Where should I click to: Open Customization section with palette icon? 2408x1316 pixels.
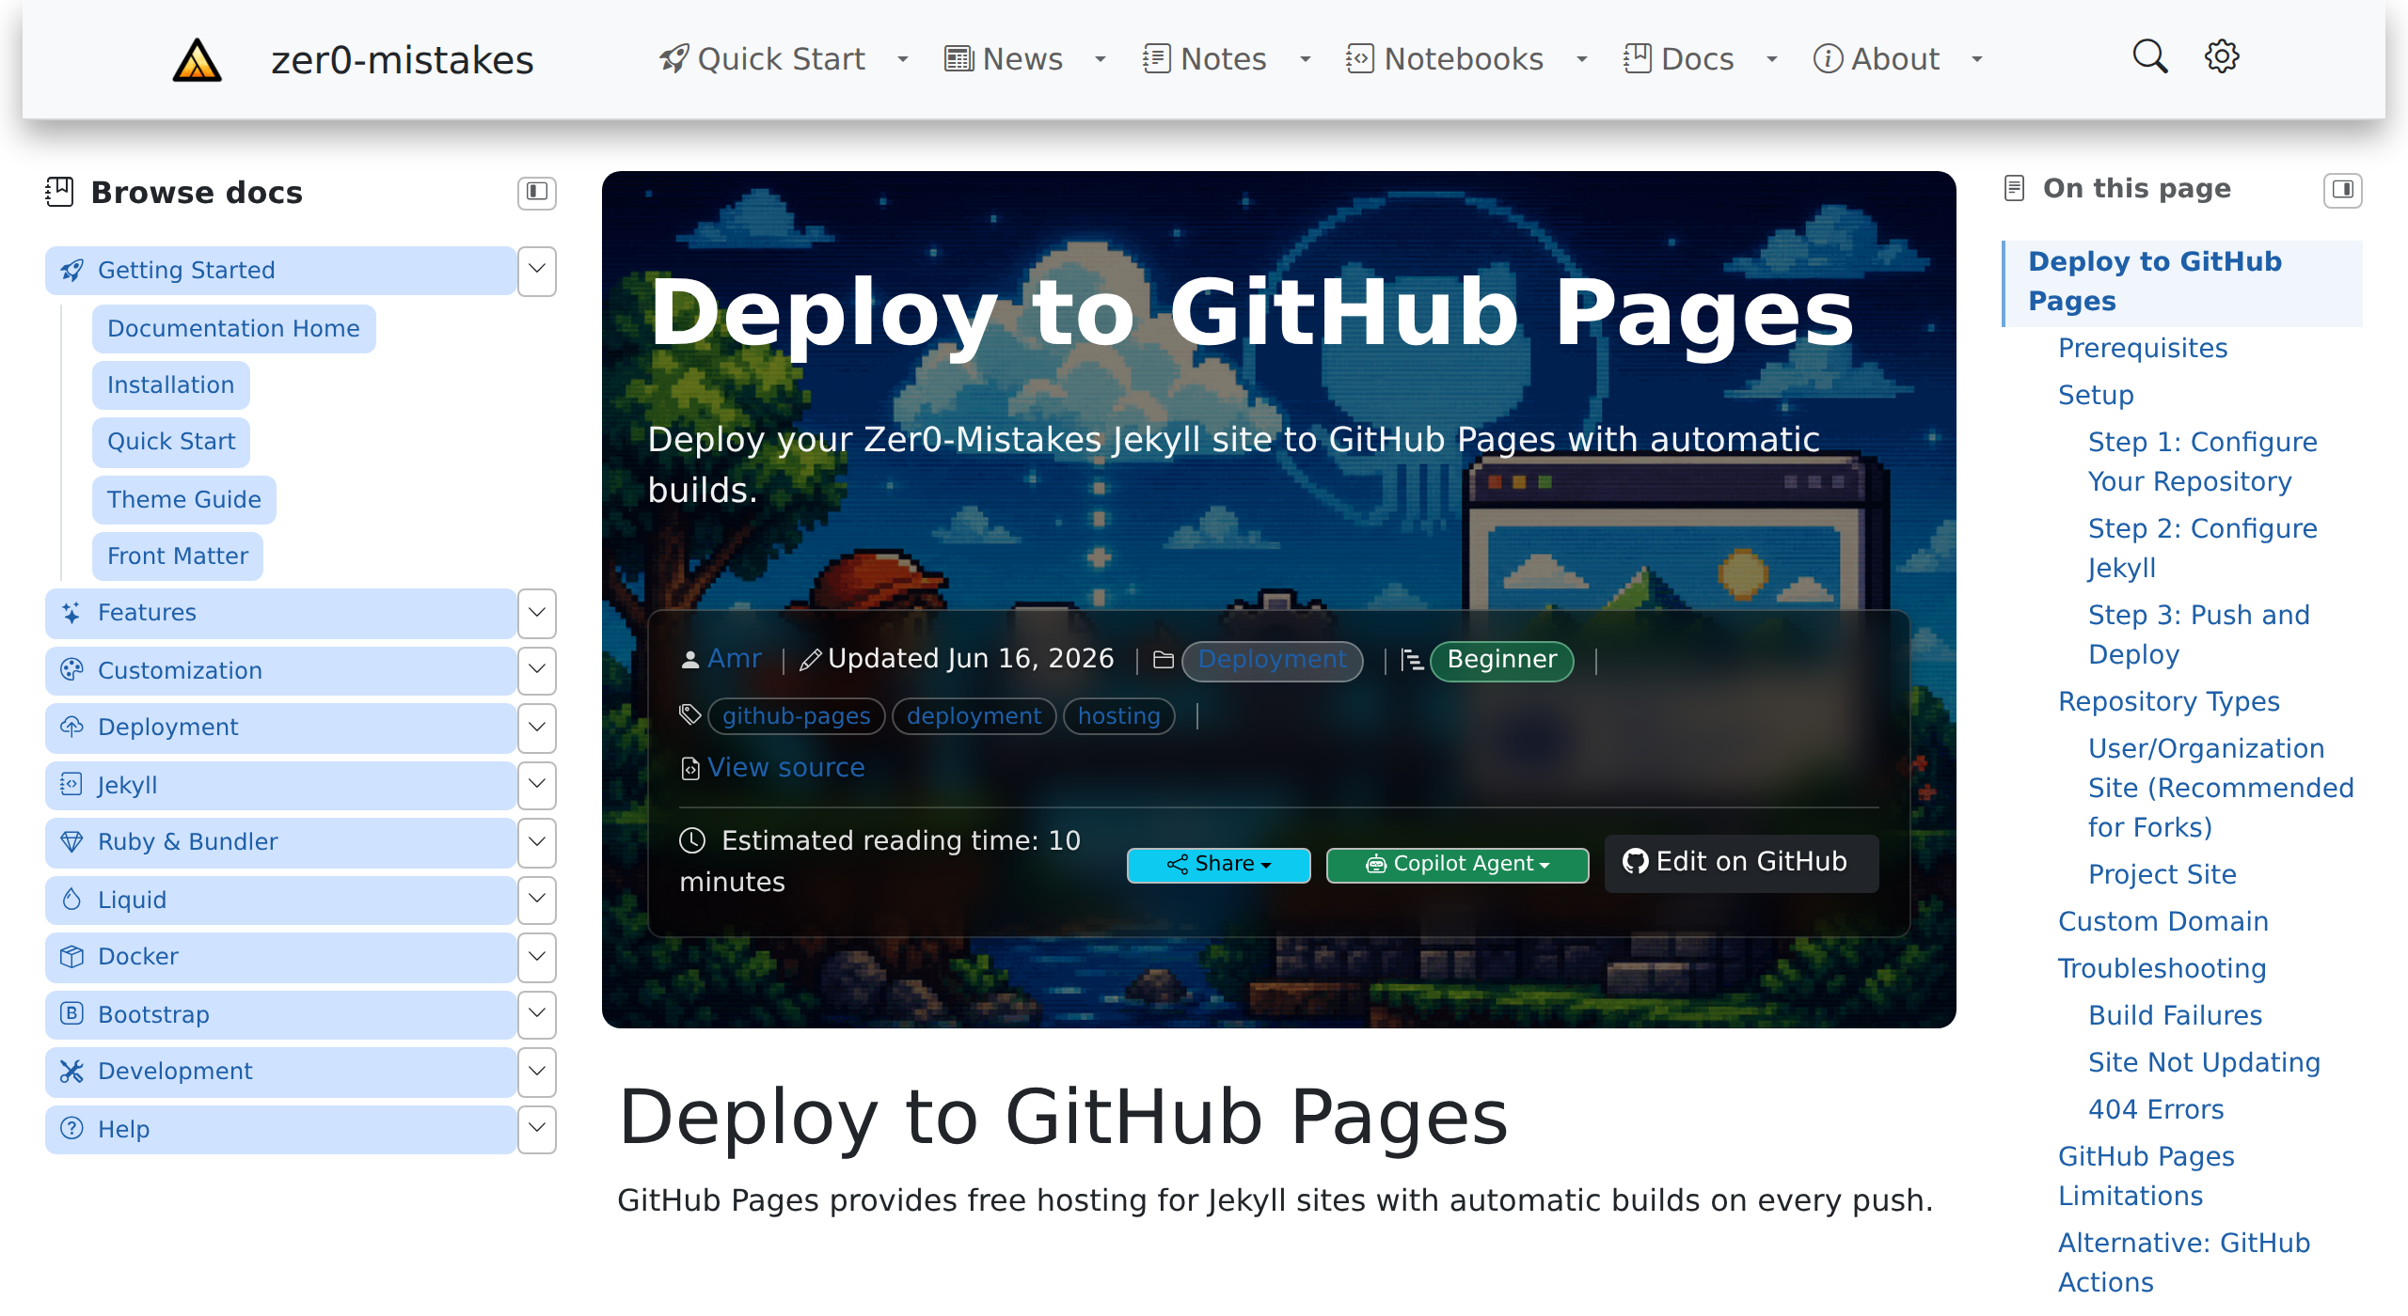tap(280, 671)
